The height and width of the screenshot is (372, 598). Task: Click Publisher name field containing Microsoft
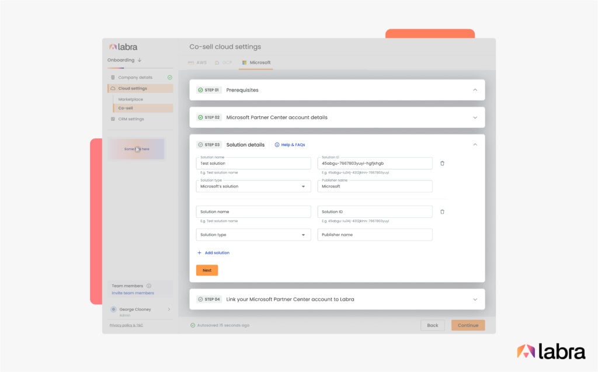(x=375, y=186)
